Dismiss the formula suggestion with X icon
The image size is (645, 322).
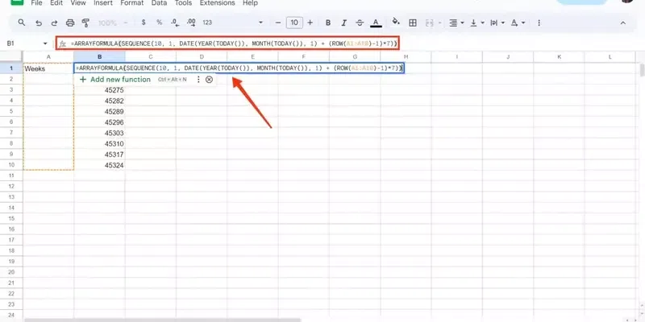click(x=209, y=79)
